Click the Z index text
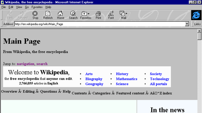 point(166,93)
